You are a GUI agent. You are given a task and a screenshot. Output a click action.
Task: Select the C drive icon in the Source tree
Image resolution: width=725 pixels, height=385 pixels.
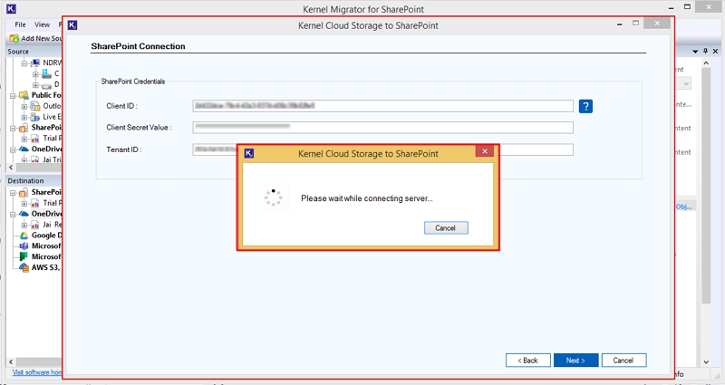(x=46, y=73)
